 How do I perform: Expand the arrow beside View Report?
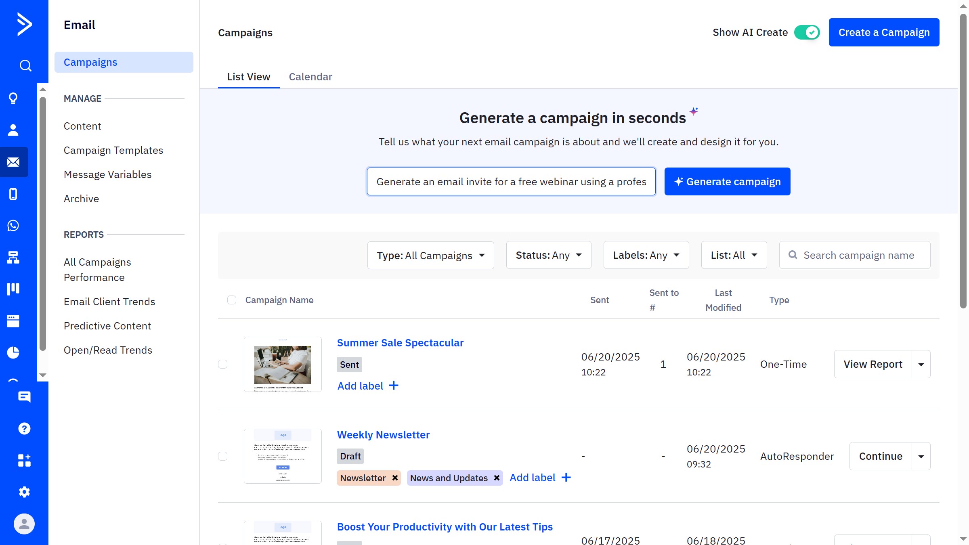point(921,365)
